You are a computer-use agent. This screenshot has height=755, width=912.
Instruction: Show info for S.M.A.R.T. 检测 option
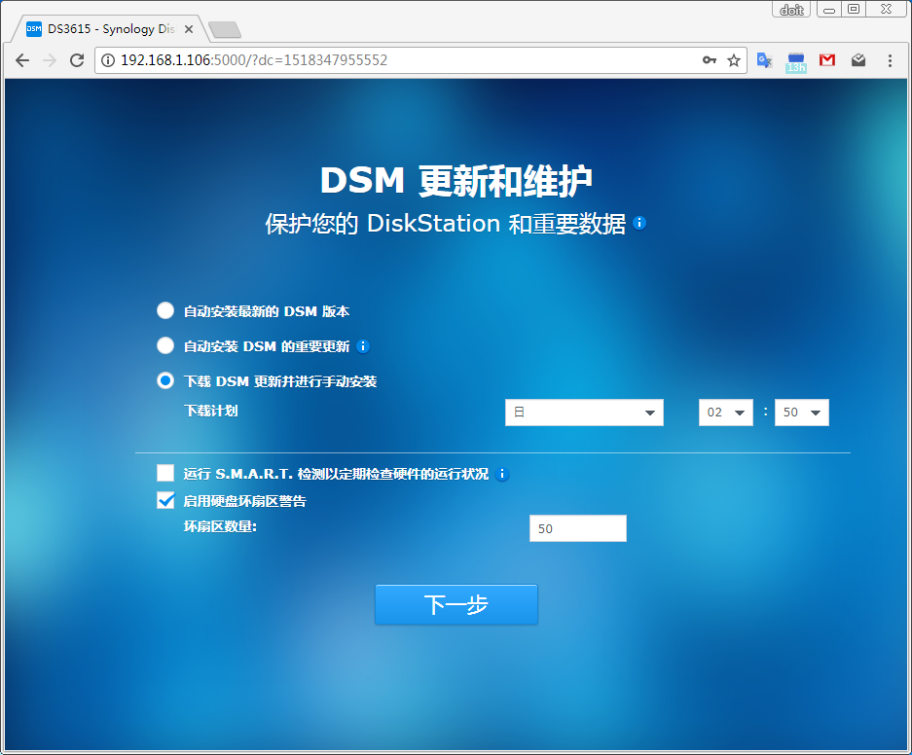pos(502,474)
